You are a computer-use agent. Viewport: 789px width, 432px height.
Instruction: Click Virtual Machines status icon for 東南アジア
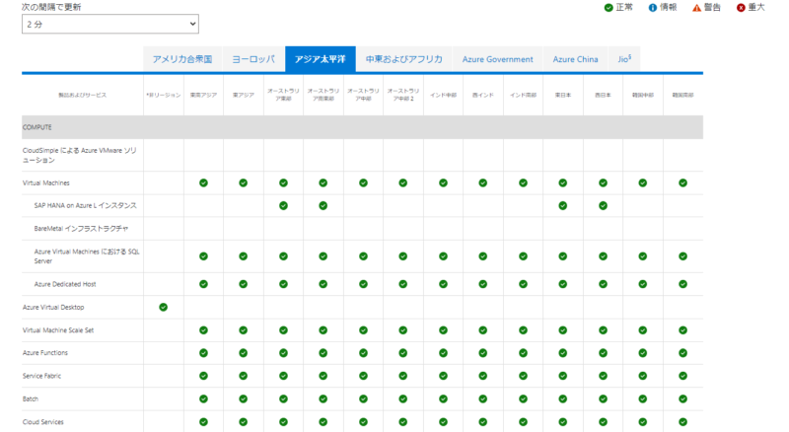(203, 182)
